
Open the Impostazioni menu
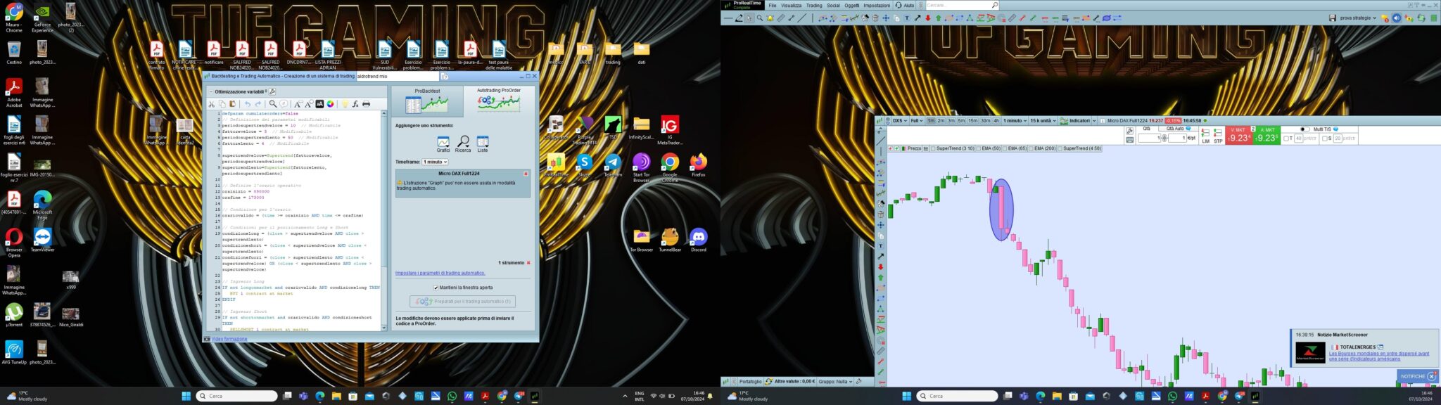point(877,5)
